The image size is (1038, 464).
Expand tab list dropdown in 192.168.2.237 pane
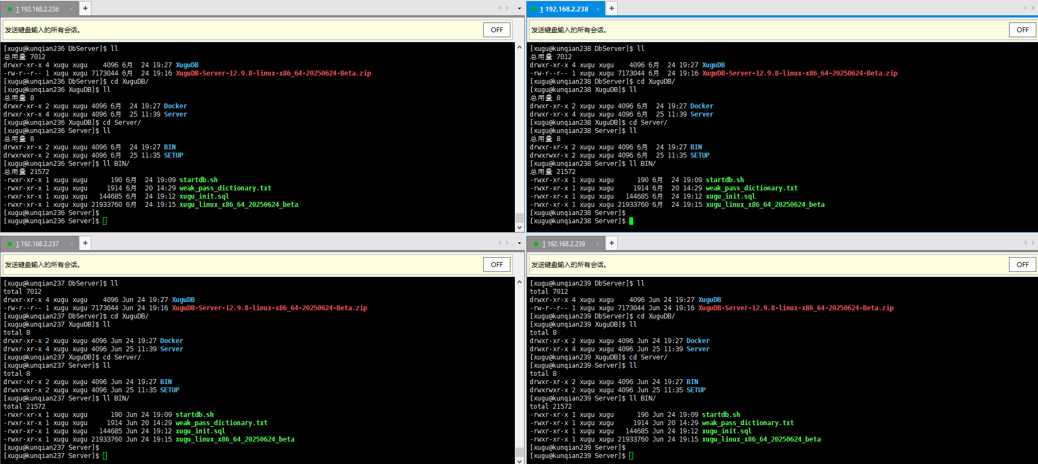point(519,243)
